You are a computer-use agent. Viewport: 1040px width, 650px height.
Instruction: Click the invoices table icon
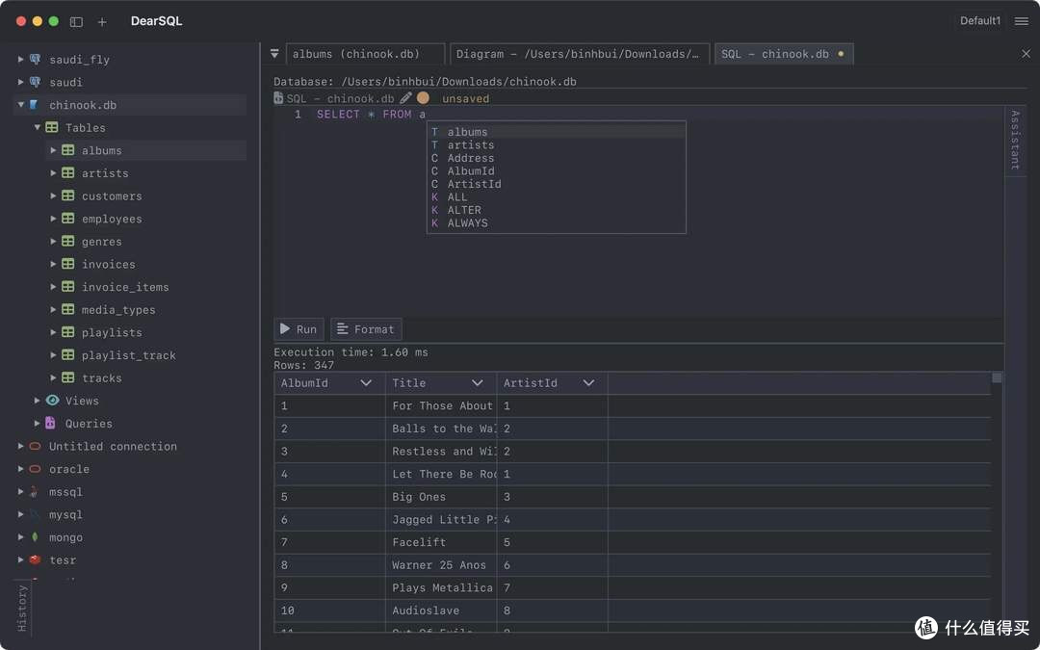click(67, 264)
